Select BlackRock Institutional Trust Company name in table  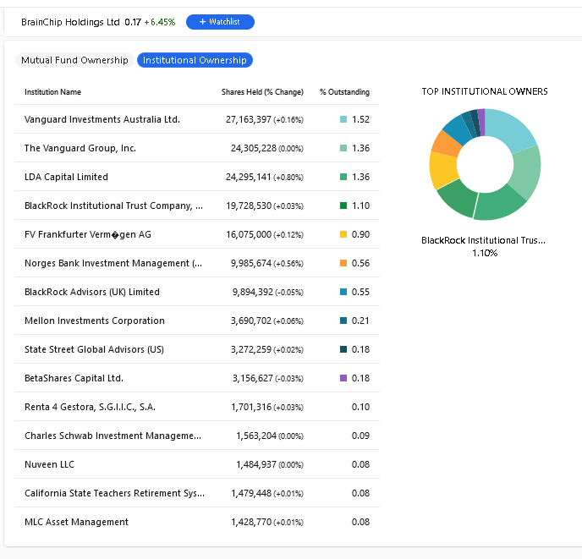113,206
